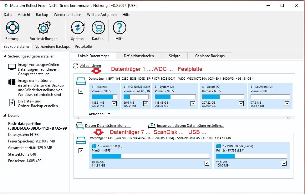The image size is (305, 194).
Task: Open Hilfe question mark toolbar icon
Action: tap(119, 27)
